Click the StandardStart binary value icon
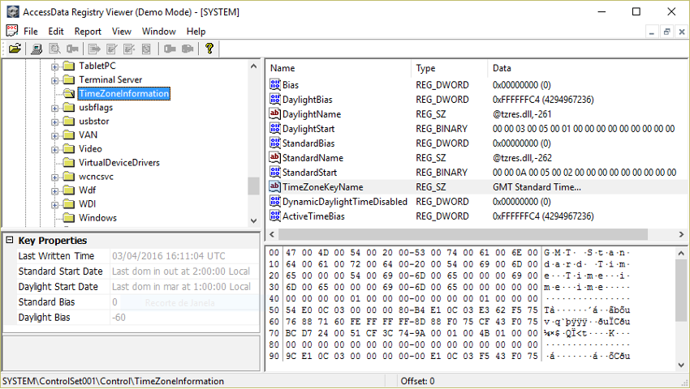 click(x=275, y=172)
